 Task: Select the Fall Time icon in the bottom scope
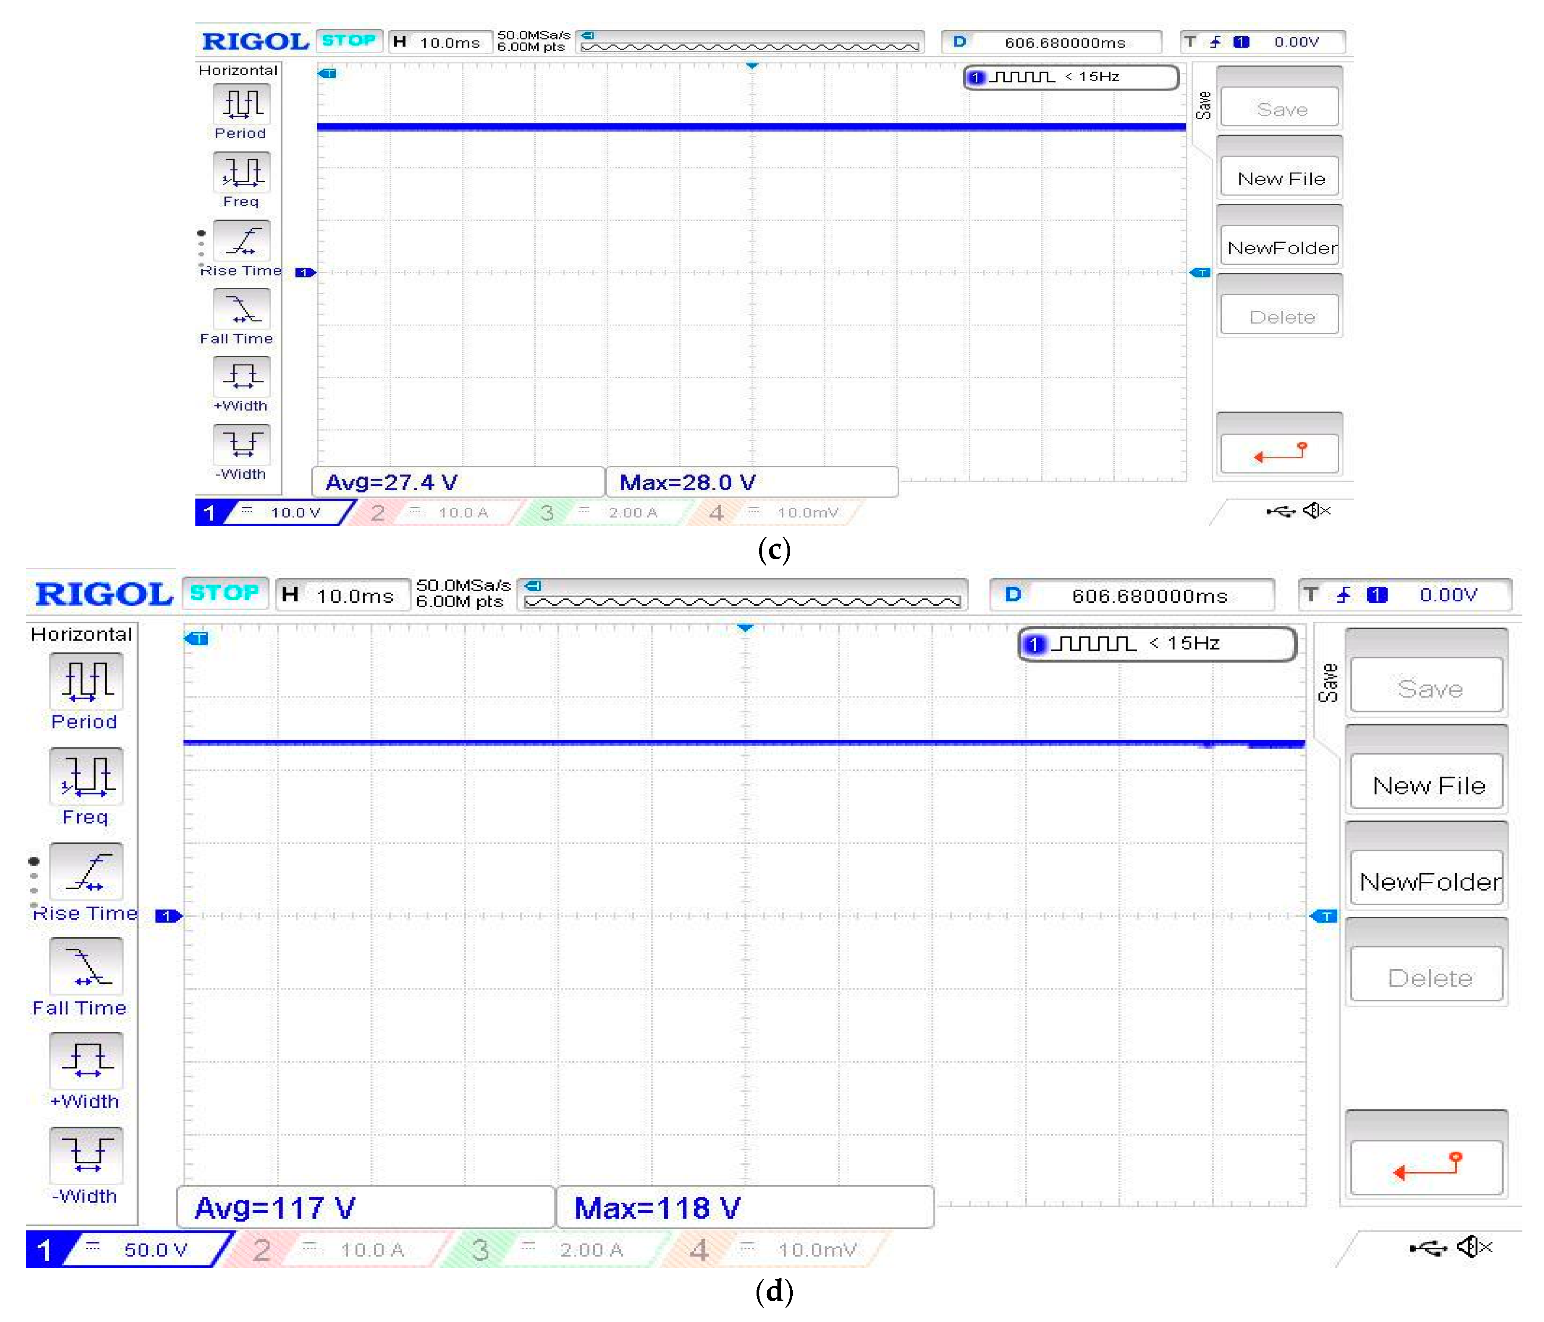click(86, 966)
